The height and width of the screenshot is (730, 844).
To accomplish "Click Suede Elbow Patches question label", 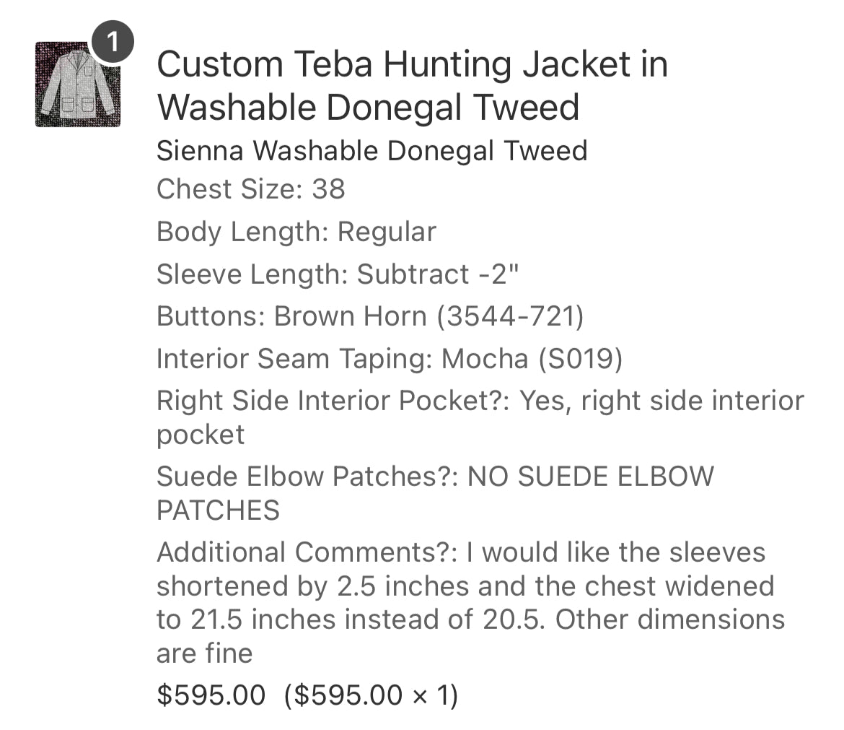I will (307, 477).
